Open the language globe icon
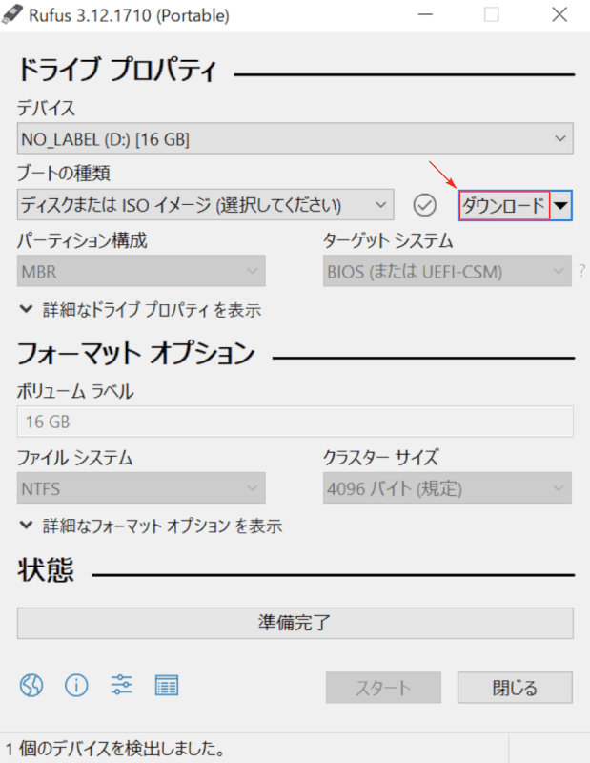This screenshot has width=590, height=763. pos(31,685)
